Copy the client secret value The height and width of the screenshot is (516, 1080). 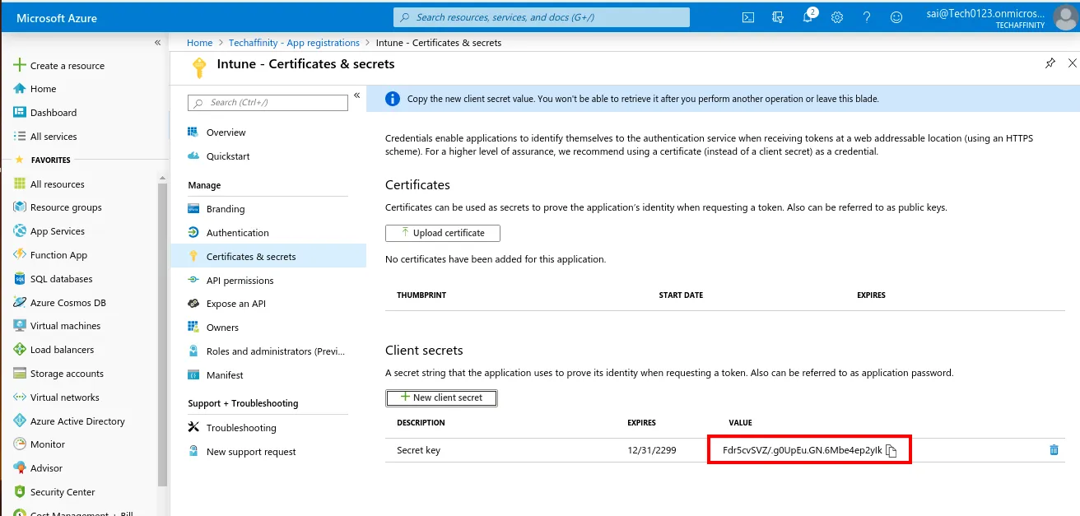pos(891,450)
